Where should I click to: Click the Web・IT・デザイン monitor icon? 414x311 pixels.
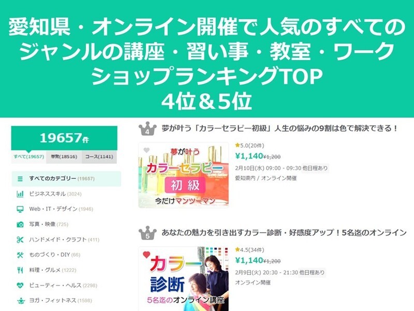pos(20,209)
